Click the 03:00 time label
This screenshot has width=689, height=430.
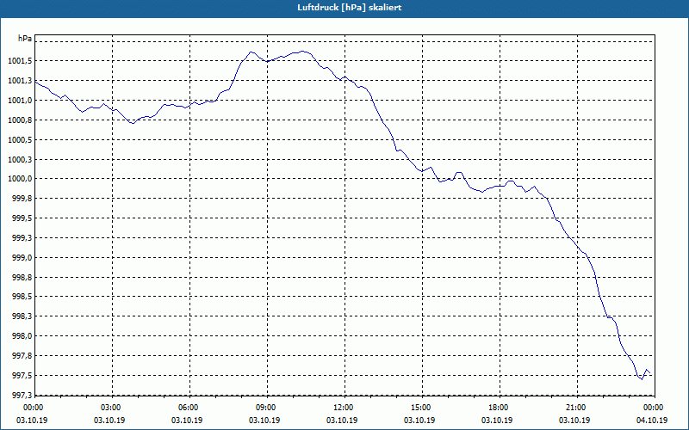pos(110,408)
